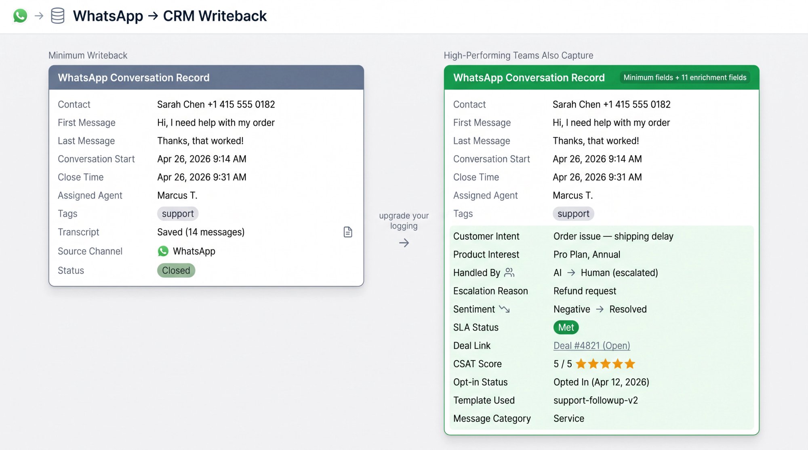Click 'WhatsApp → CRM Writeback' page title
The image size is (808, 450).
(x=170, y=16)
